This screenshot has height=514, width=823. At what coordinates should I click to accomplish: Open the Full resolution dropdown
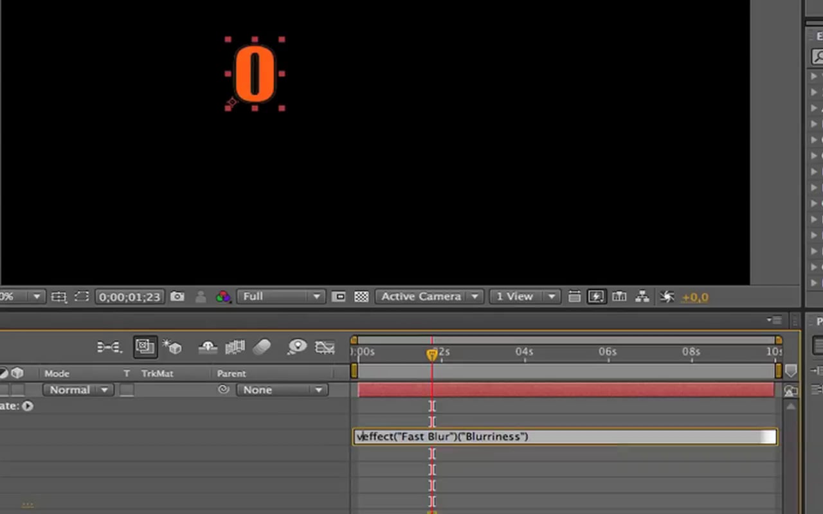click(x=280, y=297)
